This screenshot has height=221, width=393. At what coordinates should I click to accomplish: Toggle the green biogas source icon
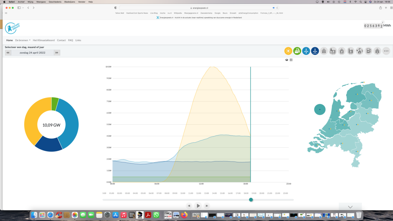297,51
